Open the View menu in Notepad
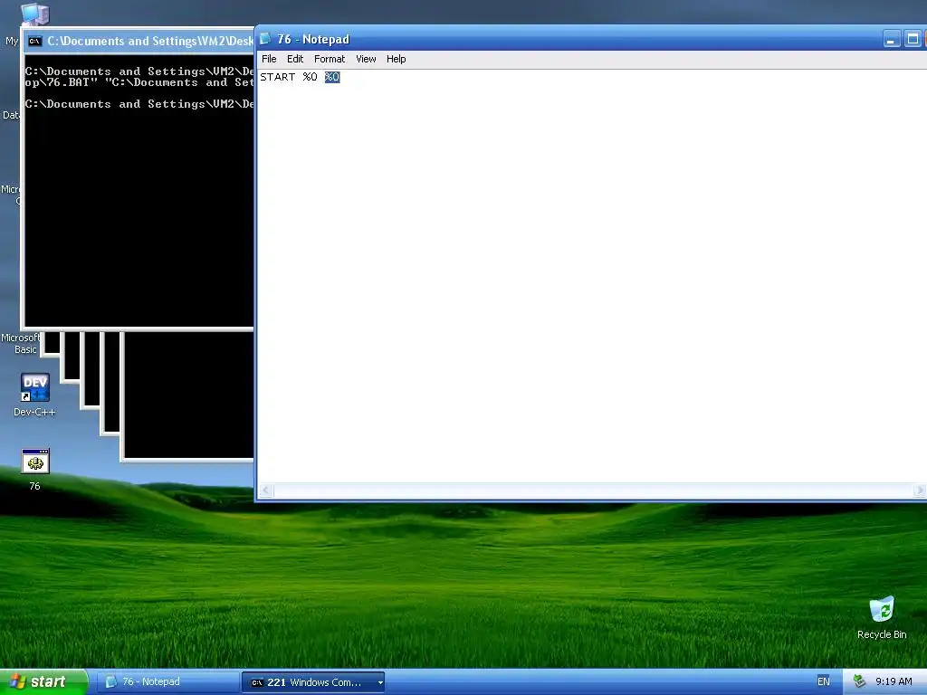 coord(366,59)
